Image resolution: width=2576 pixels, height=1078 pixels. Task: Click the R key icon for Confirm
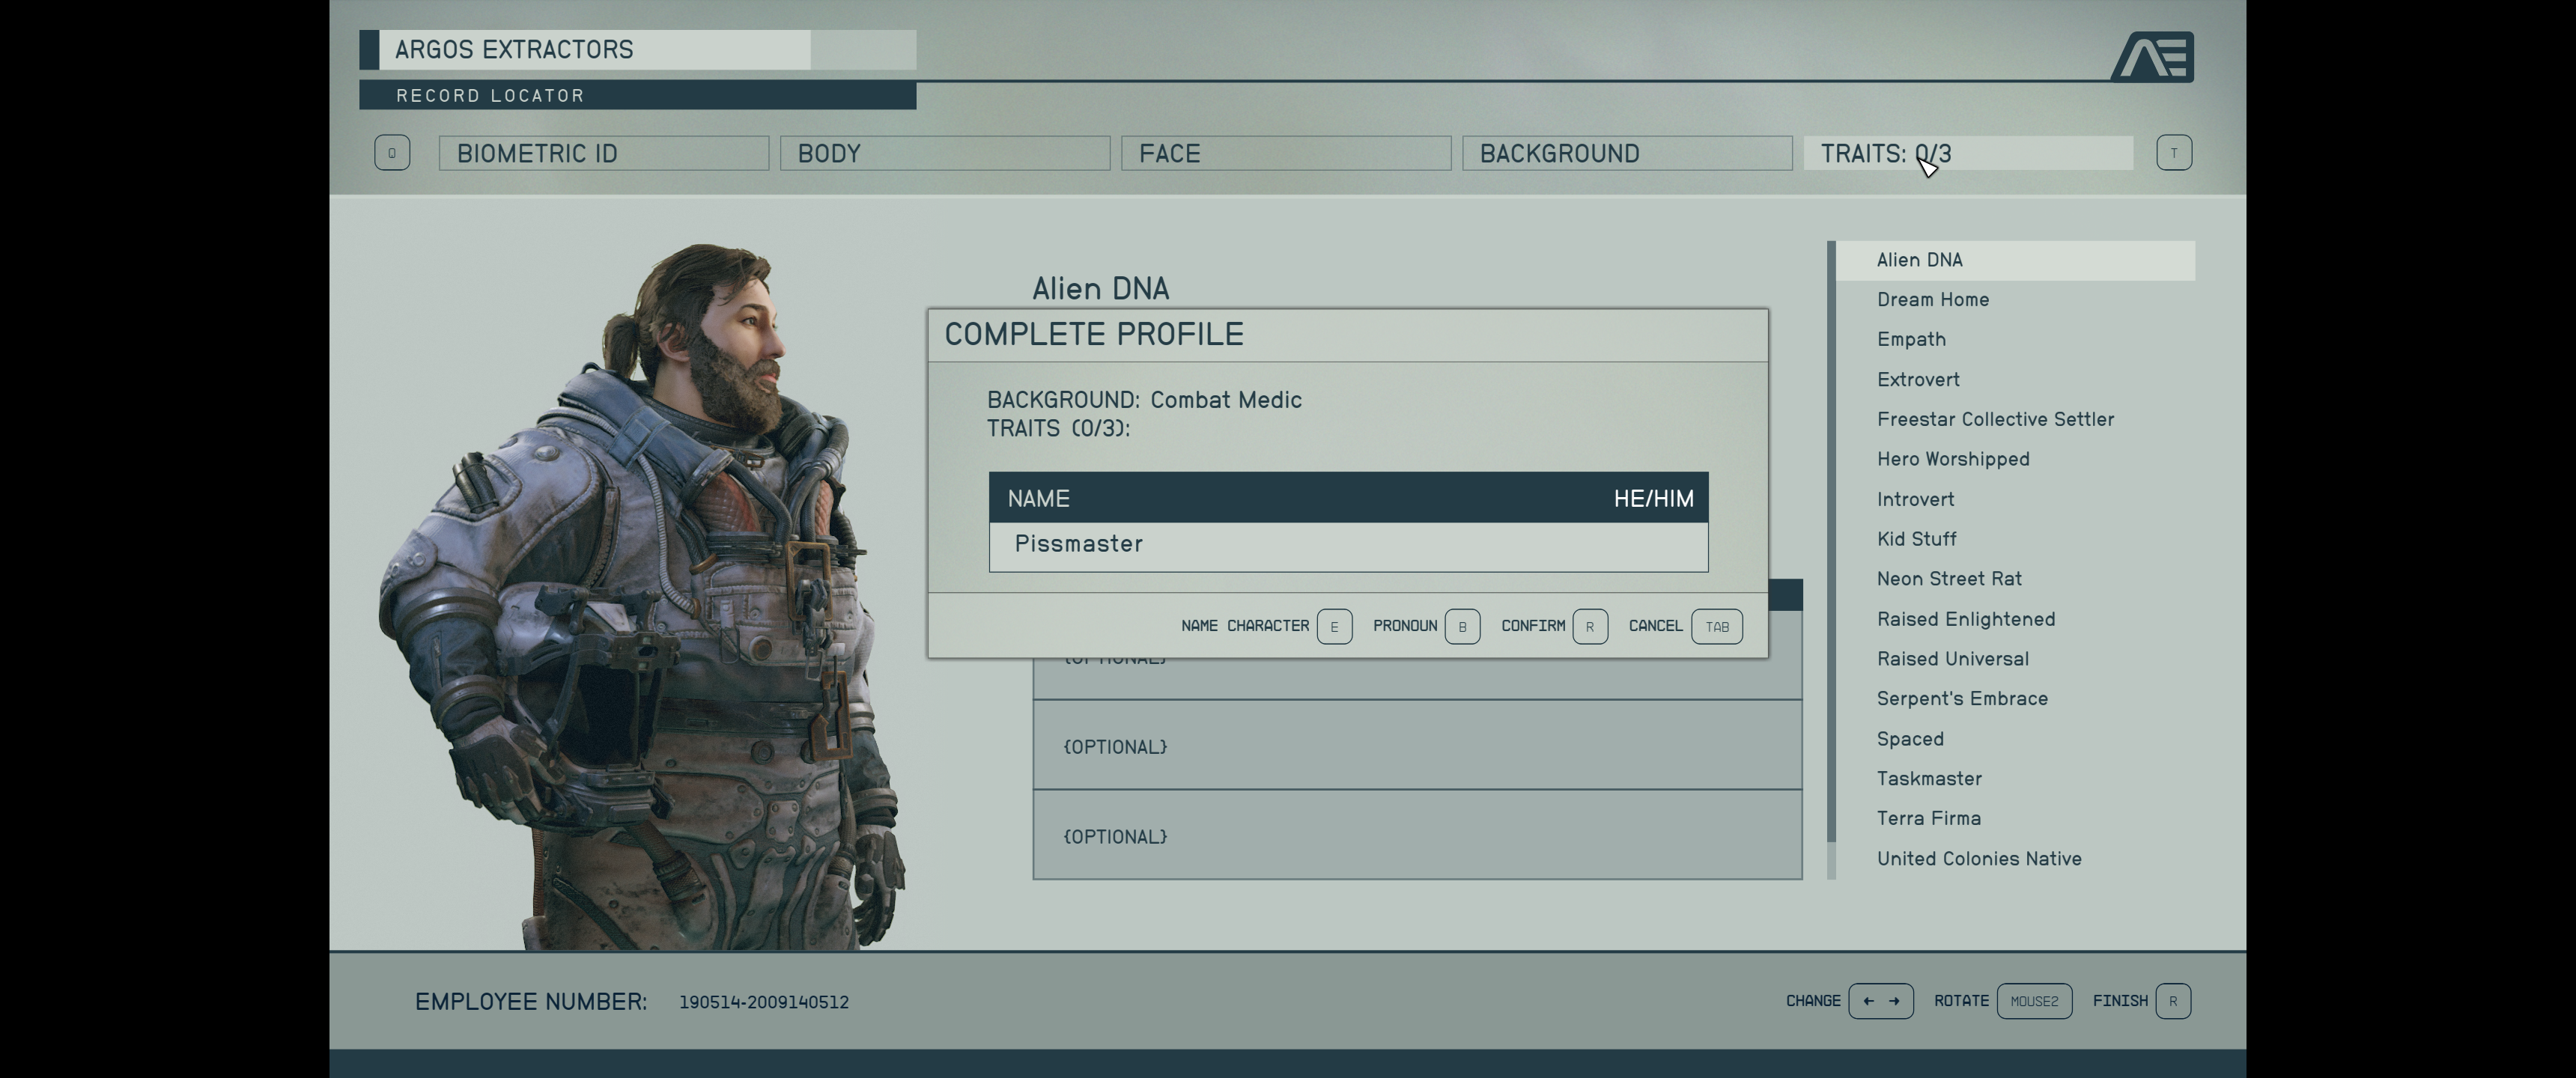point(1590,626)
